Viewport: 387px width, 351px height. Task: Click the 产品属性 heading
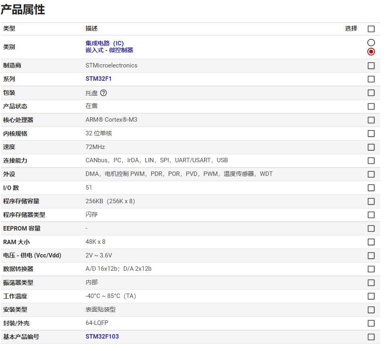pos(23,10)
